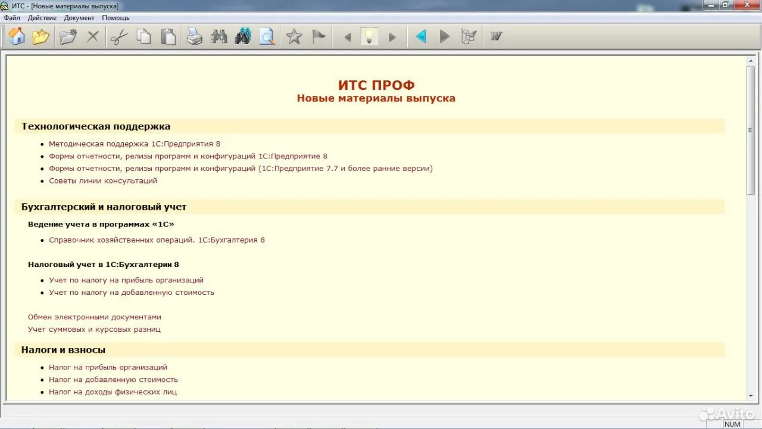762x429 pixels.
Task: Click the Налоги и взносы section heading
Action: click(63, 350)
